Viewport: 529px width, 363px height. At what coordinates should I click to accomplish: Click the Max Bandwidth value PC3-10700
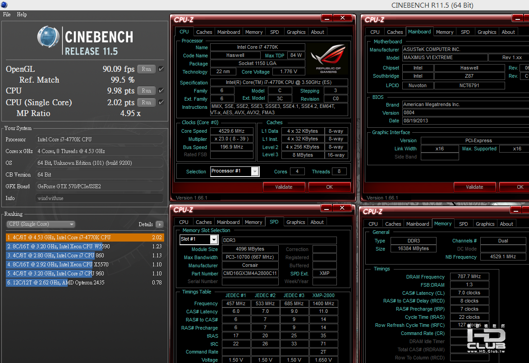[x=250, y=257]
